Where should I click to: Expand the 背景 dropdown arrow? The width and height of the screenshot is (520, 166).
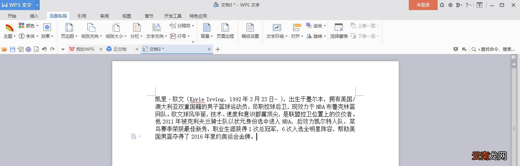tap(212, 36)
